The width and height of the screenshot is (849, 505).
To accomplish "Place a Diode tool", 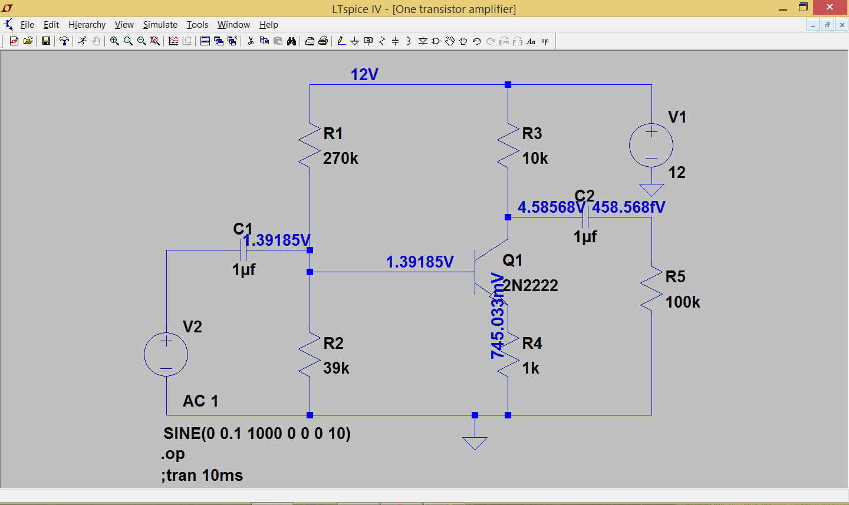I will coord(423,41).
